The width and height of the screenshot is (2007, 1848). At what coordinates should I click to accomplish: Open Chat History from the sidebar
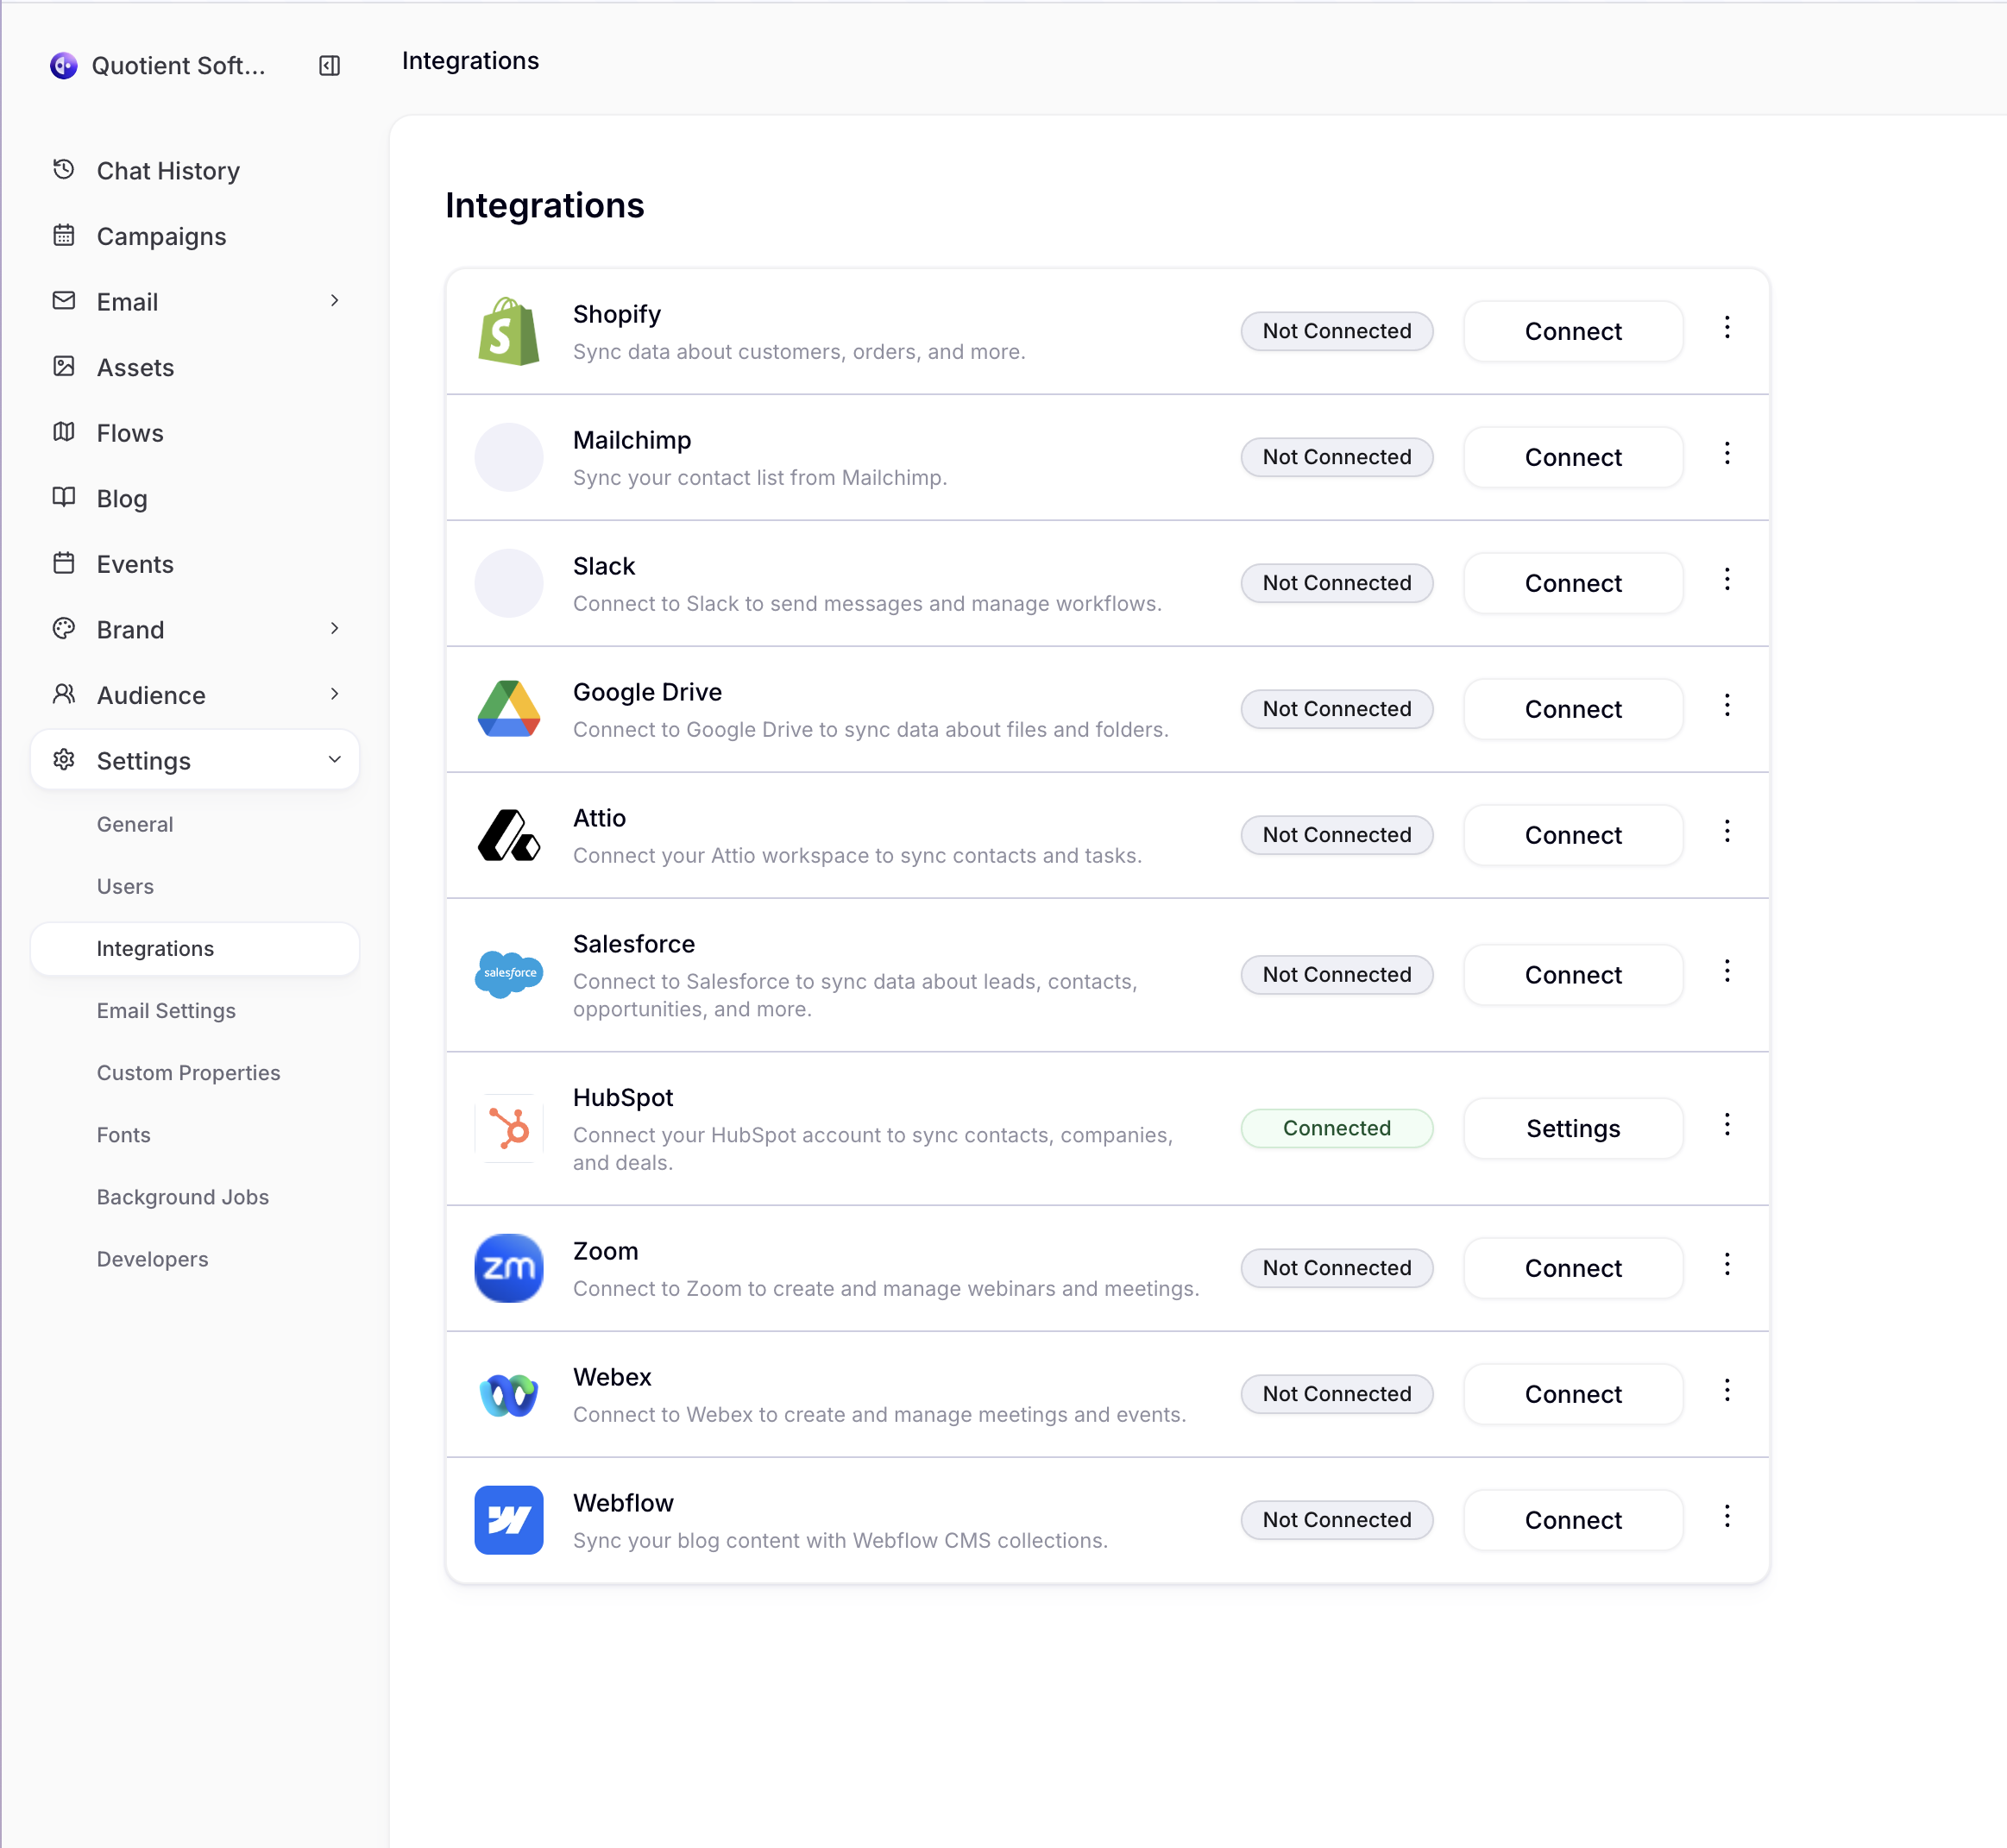tap(168, 170)
